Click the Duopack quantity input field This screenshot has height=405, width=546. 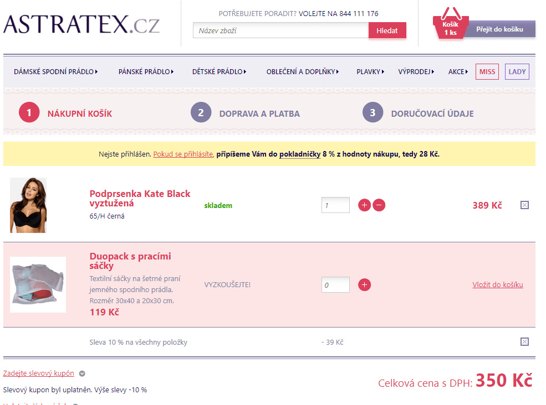pyautogui.click(x=335, y=285)
